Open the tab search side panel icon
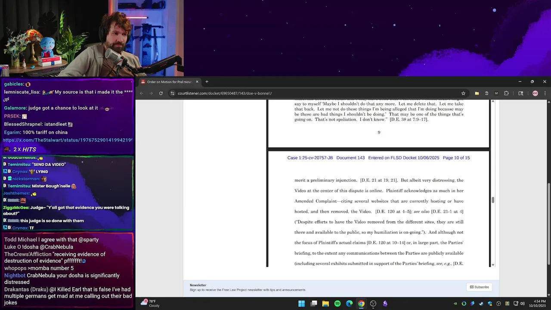 click(521, 93)
